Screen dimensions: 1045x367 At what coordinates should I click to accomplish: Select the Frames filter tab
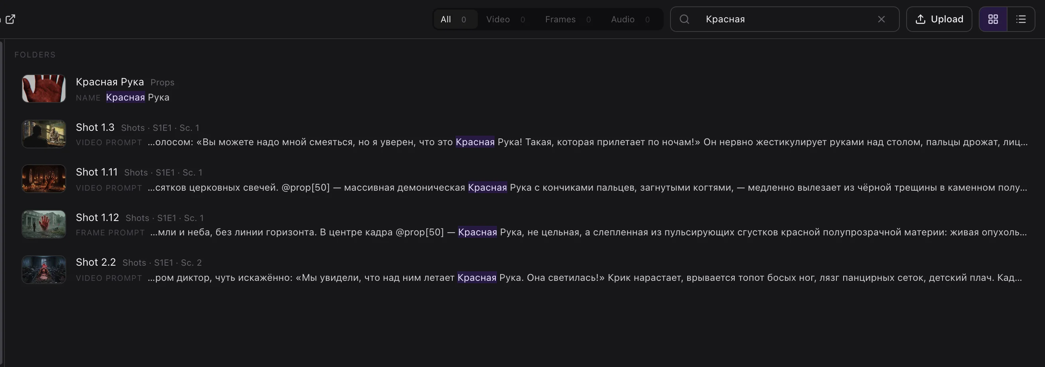coord(568,19)
